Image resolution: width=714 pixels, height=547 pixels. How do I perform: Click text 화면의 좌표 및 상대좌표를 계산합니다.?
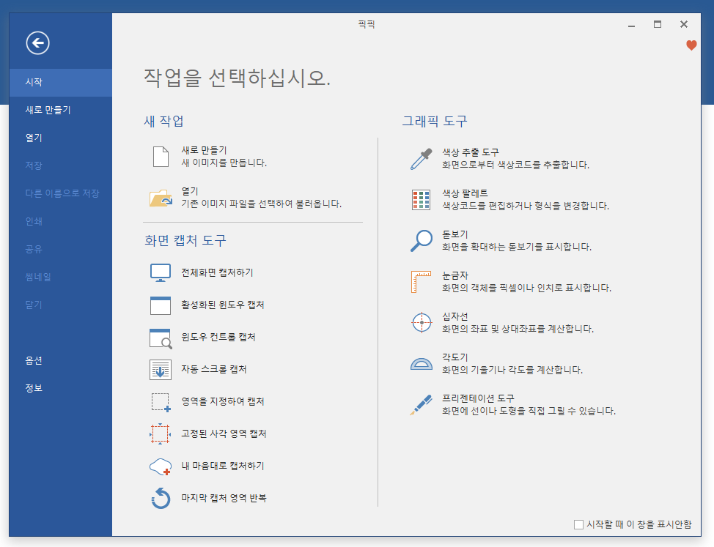pyautogui.click(x=518, y=329)
